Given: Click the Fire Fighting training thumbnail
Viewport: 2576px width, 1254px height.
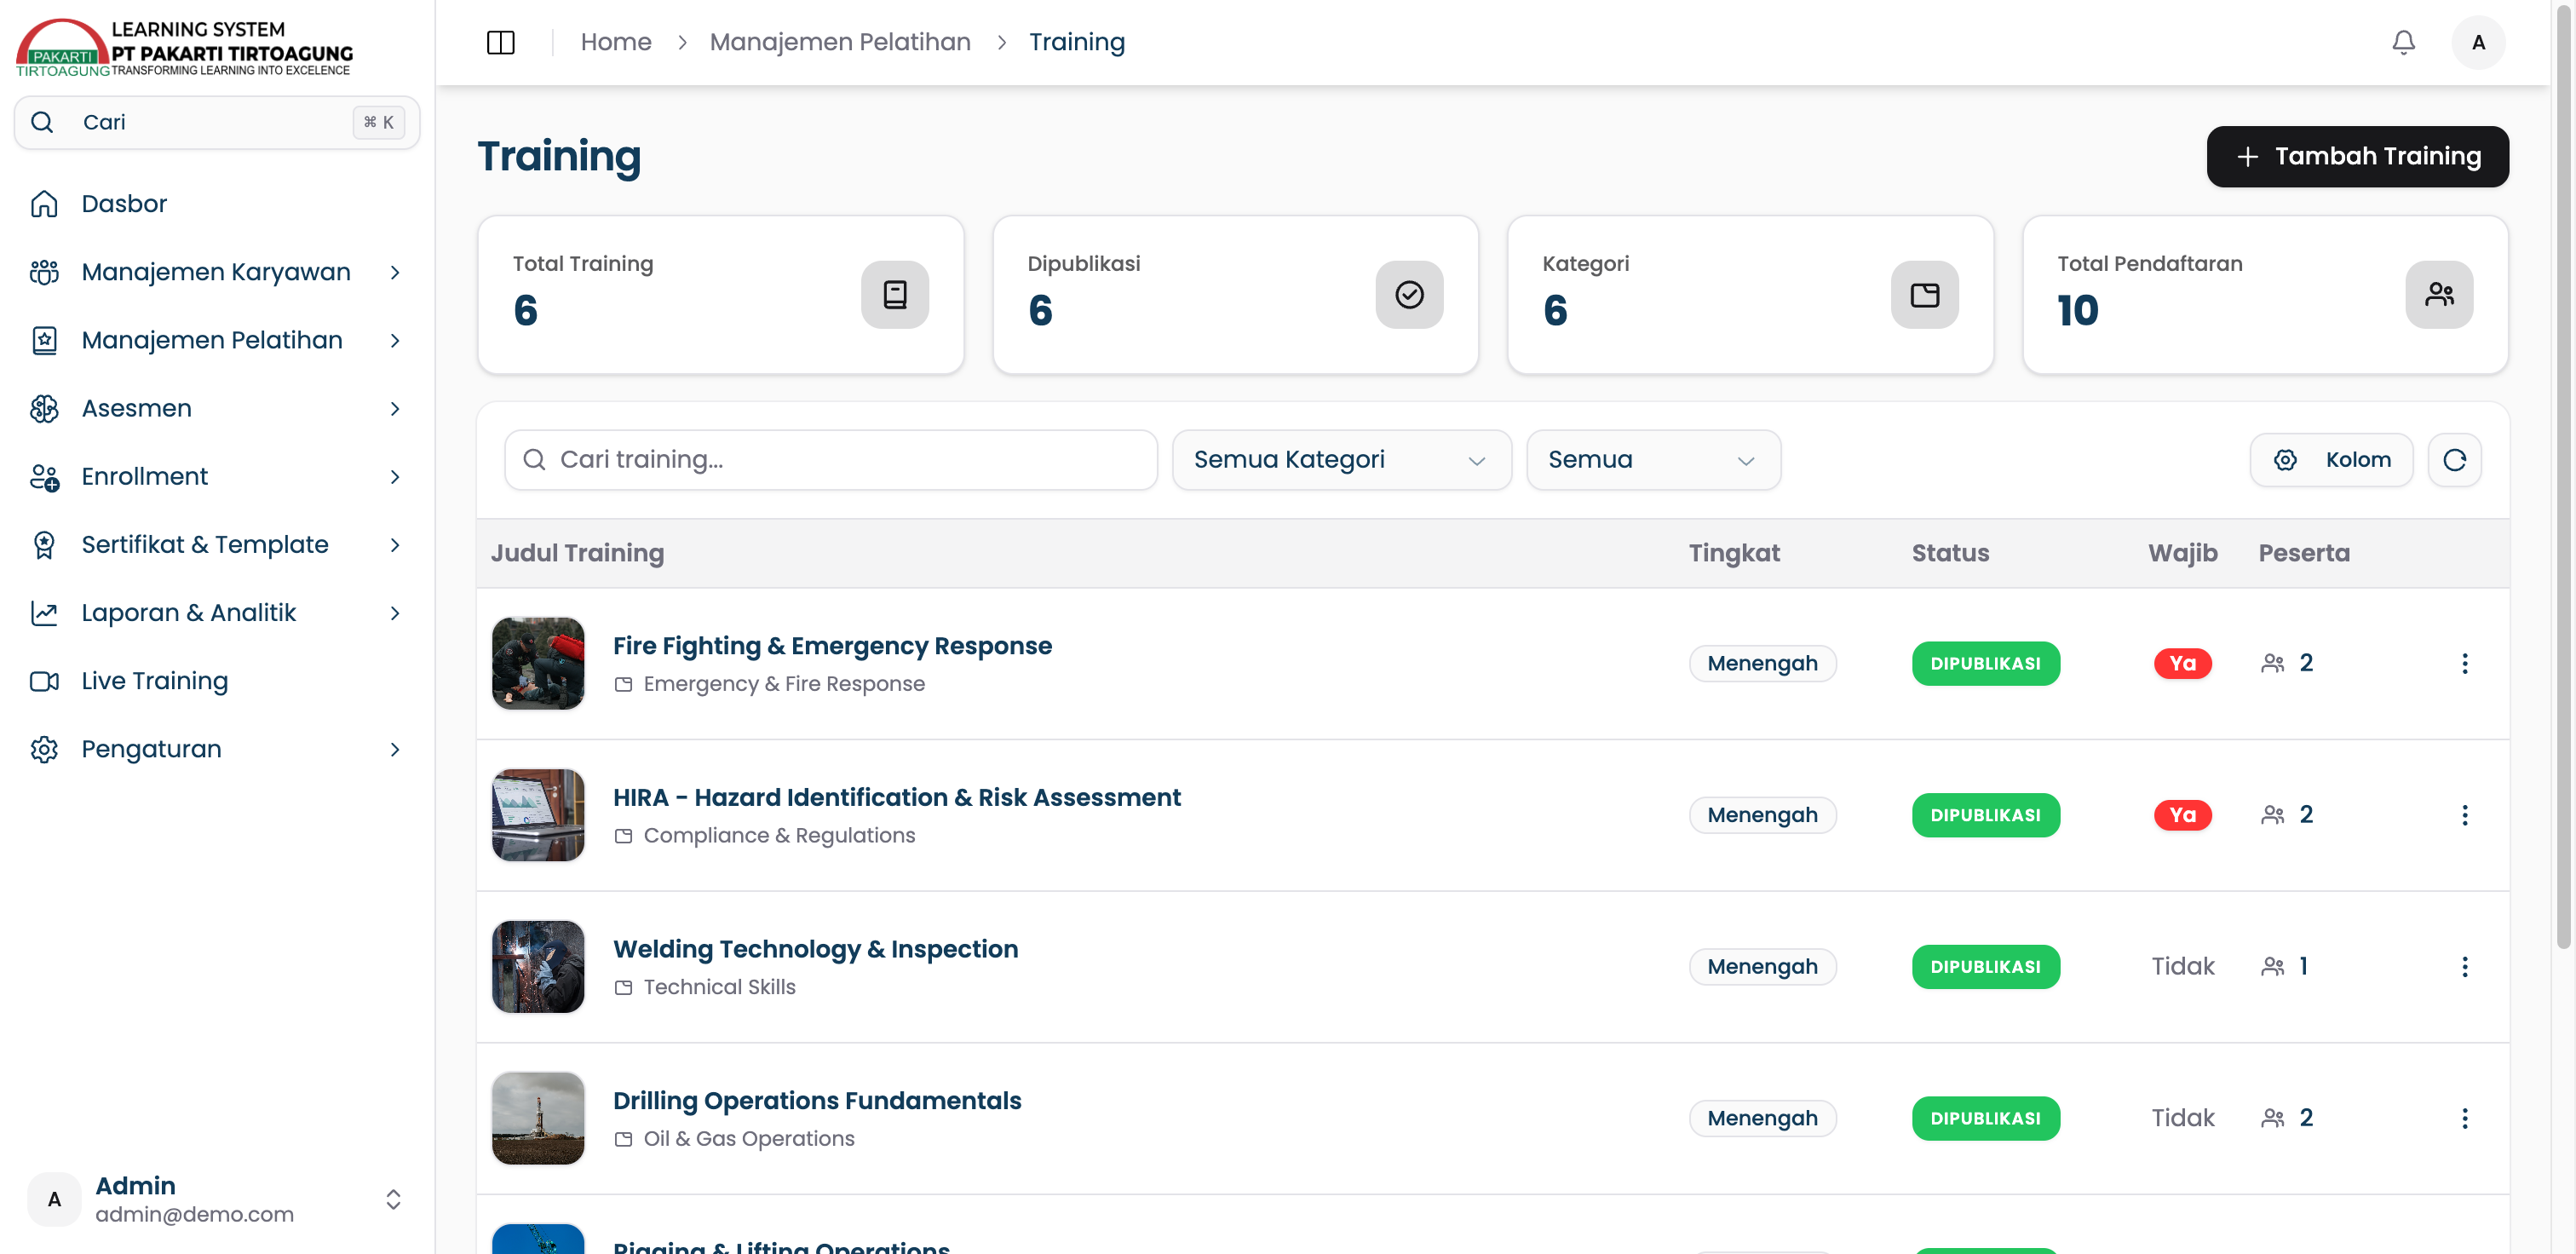Looking at the screenshot, I should click(x=538, y=664).
